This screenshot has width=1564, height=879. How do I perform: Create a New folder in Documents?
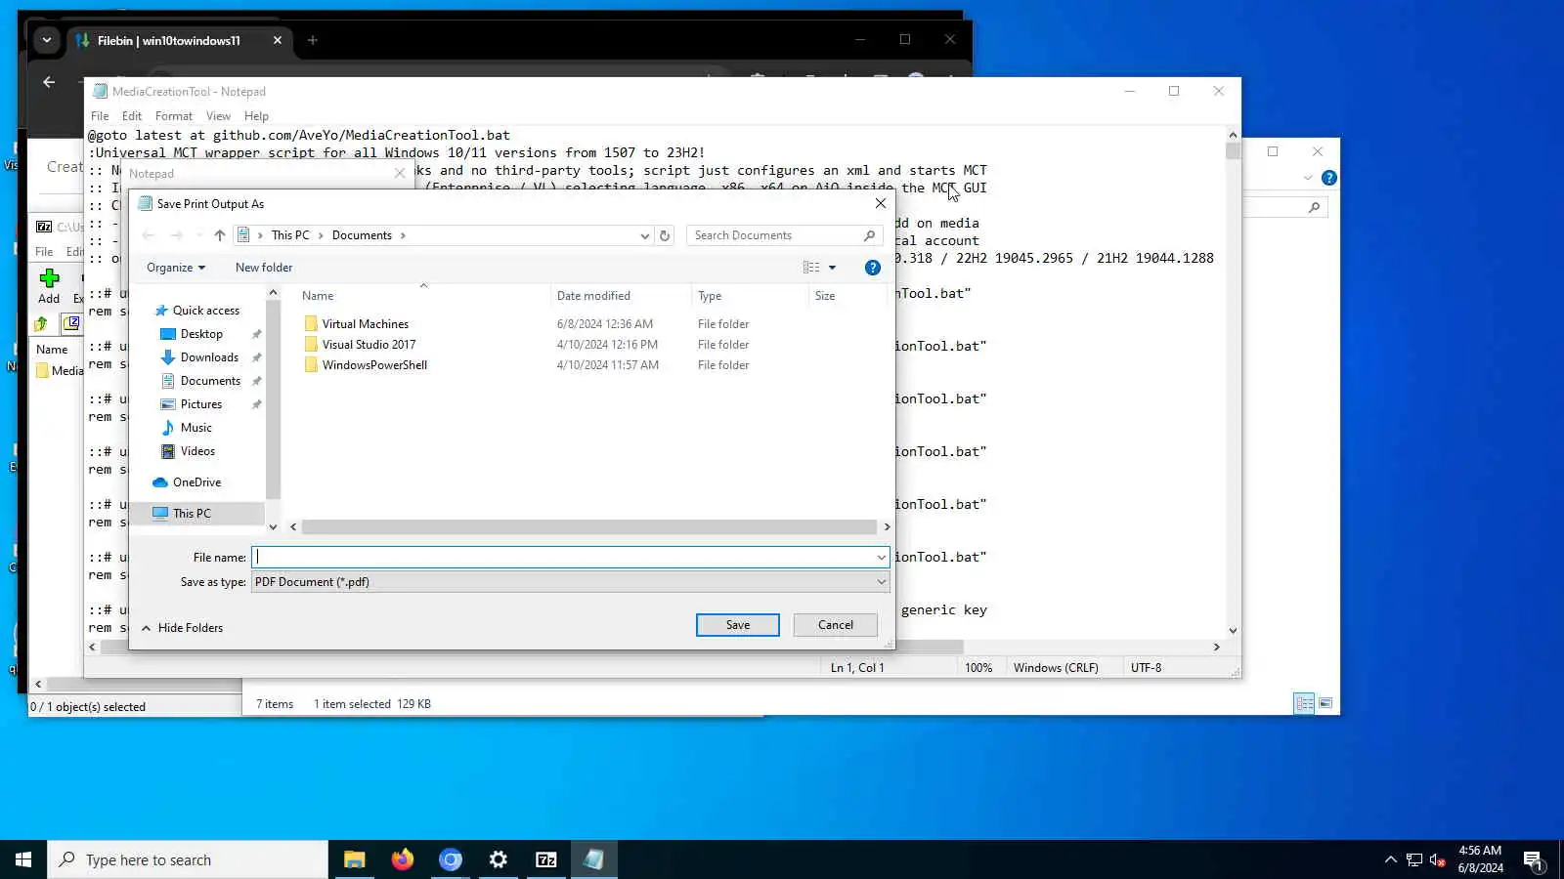pos(264,268)
